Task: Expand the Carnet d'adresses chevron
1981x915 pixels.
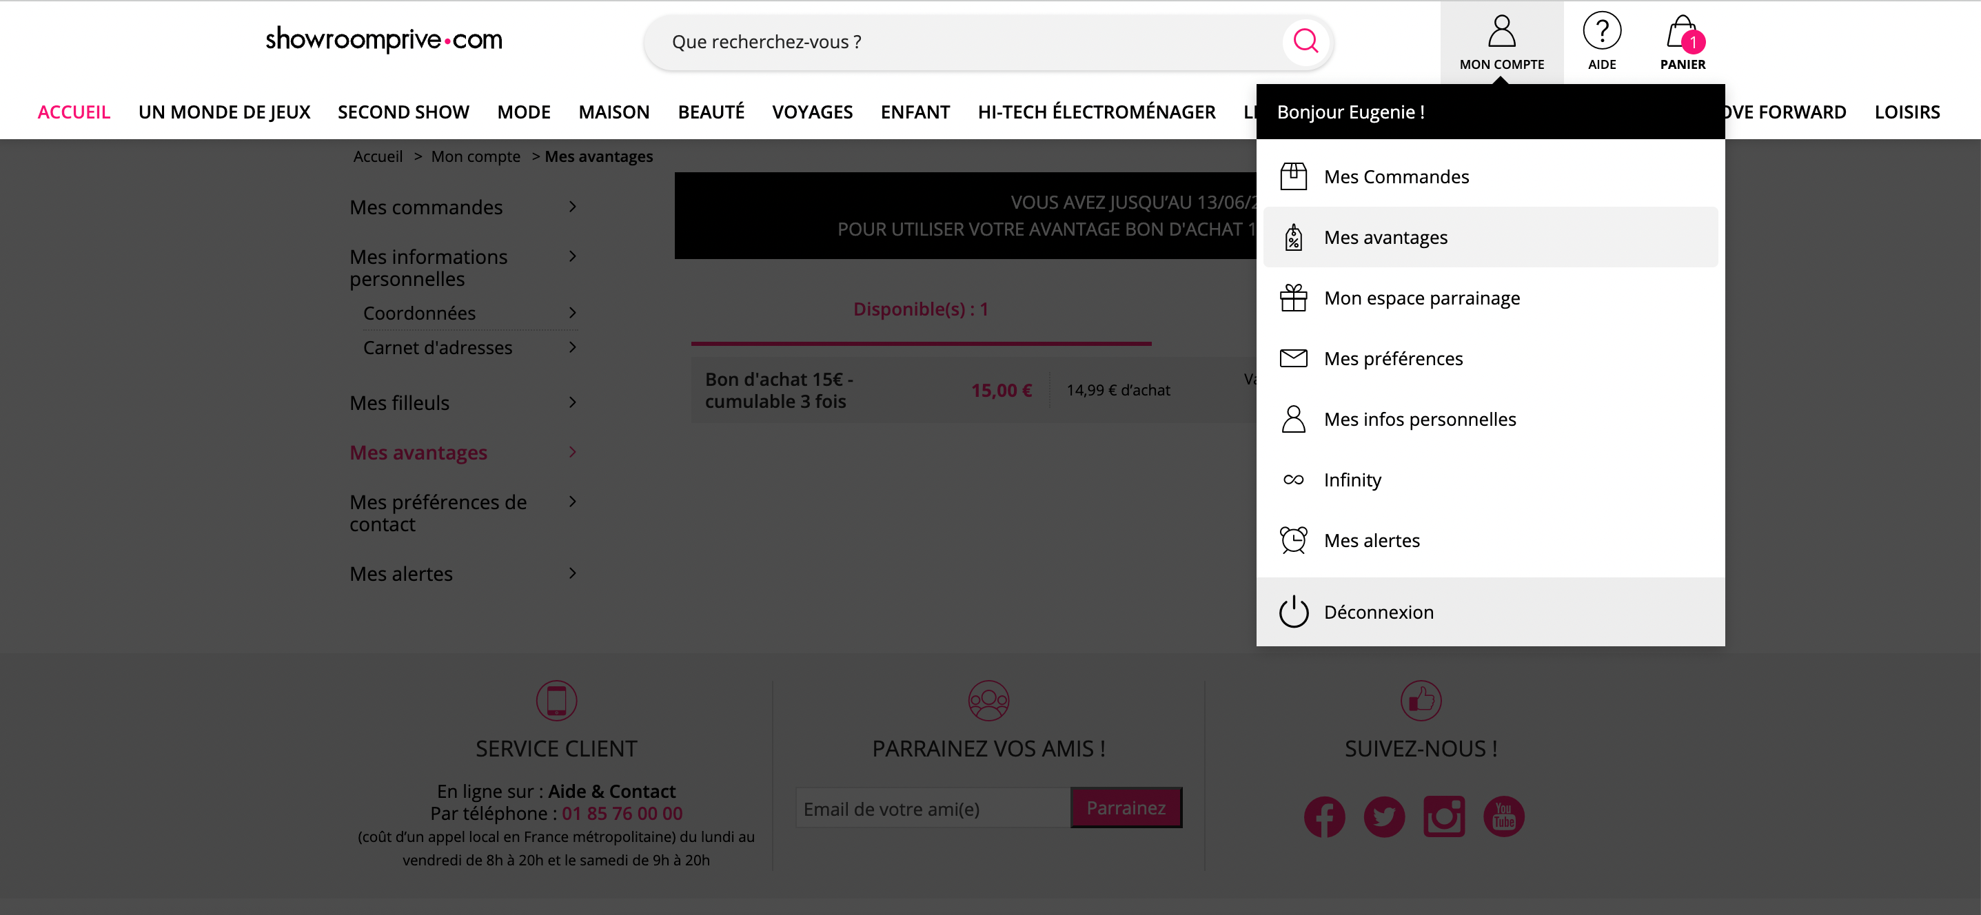Action: click(572, 347)
